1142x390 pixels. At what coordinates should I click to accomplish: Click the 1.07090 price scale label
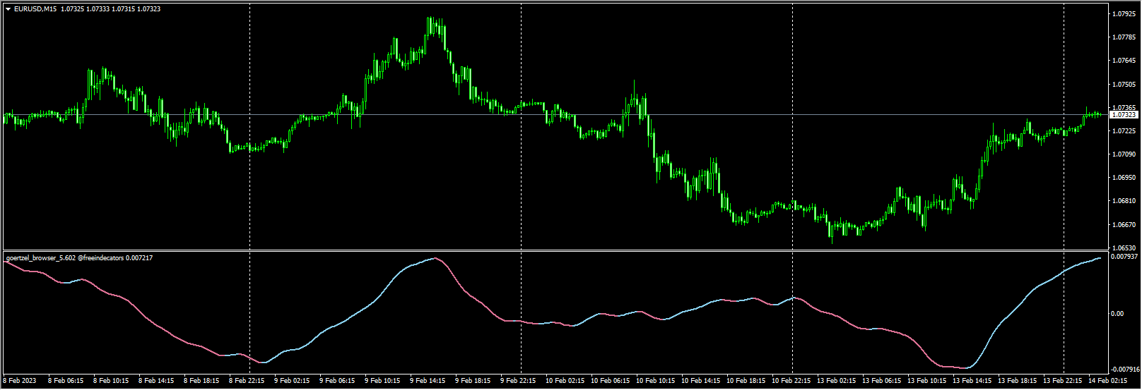(1124, 154)
